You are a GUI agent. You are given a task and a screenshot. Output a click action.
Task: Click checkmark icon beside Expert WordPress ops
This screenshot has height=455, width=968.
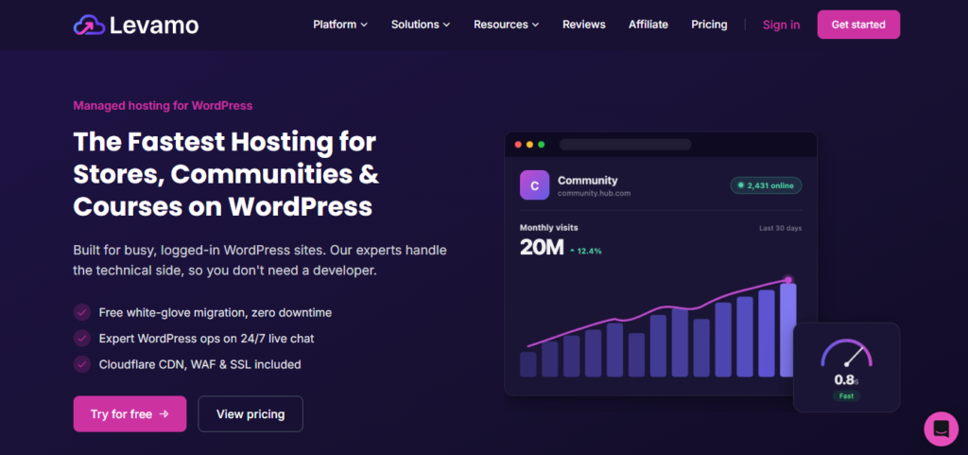[x=82, y=339]
